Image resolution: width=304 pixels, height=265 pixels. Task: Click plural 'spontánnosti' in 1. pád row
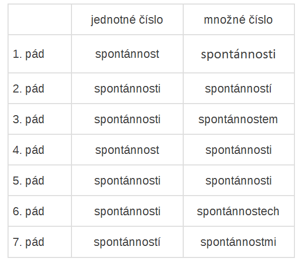pyautogui.click(x=238, y=54)
